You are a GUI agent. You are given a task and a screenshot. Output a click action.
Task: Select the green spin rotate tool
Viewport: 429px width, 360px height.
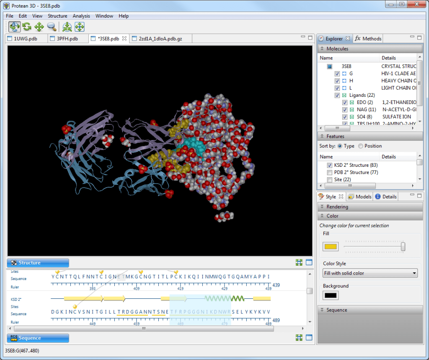27,27
